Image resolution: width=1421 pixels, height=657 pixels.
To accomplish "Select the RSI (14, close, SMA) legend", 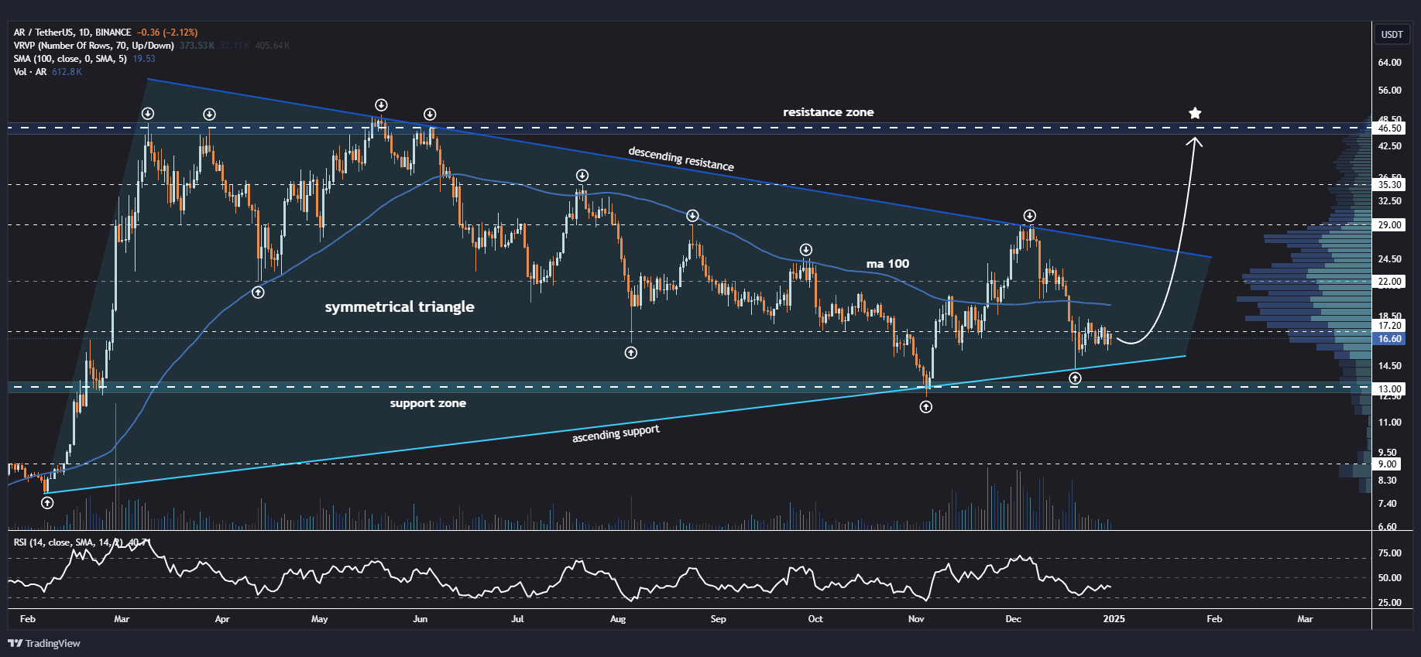I will point(67,542).
